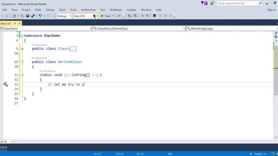Open the Test menu
The height and width of the screenshot is (156, 278).
(103, 10)
